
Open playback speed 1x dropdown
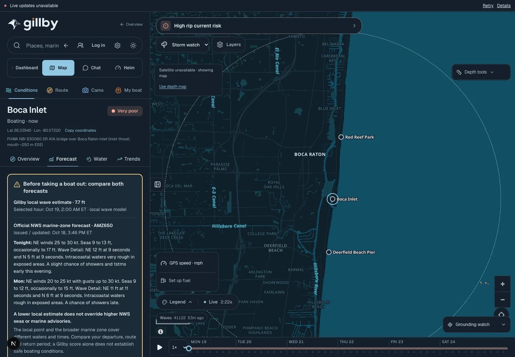pos(178,347)
